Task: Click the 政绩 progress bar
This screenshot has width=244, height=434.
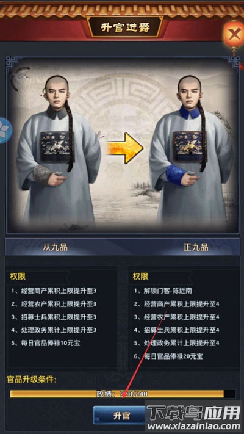Action: click(x=123, y=394)
